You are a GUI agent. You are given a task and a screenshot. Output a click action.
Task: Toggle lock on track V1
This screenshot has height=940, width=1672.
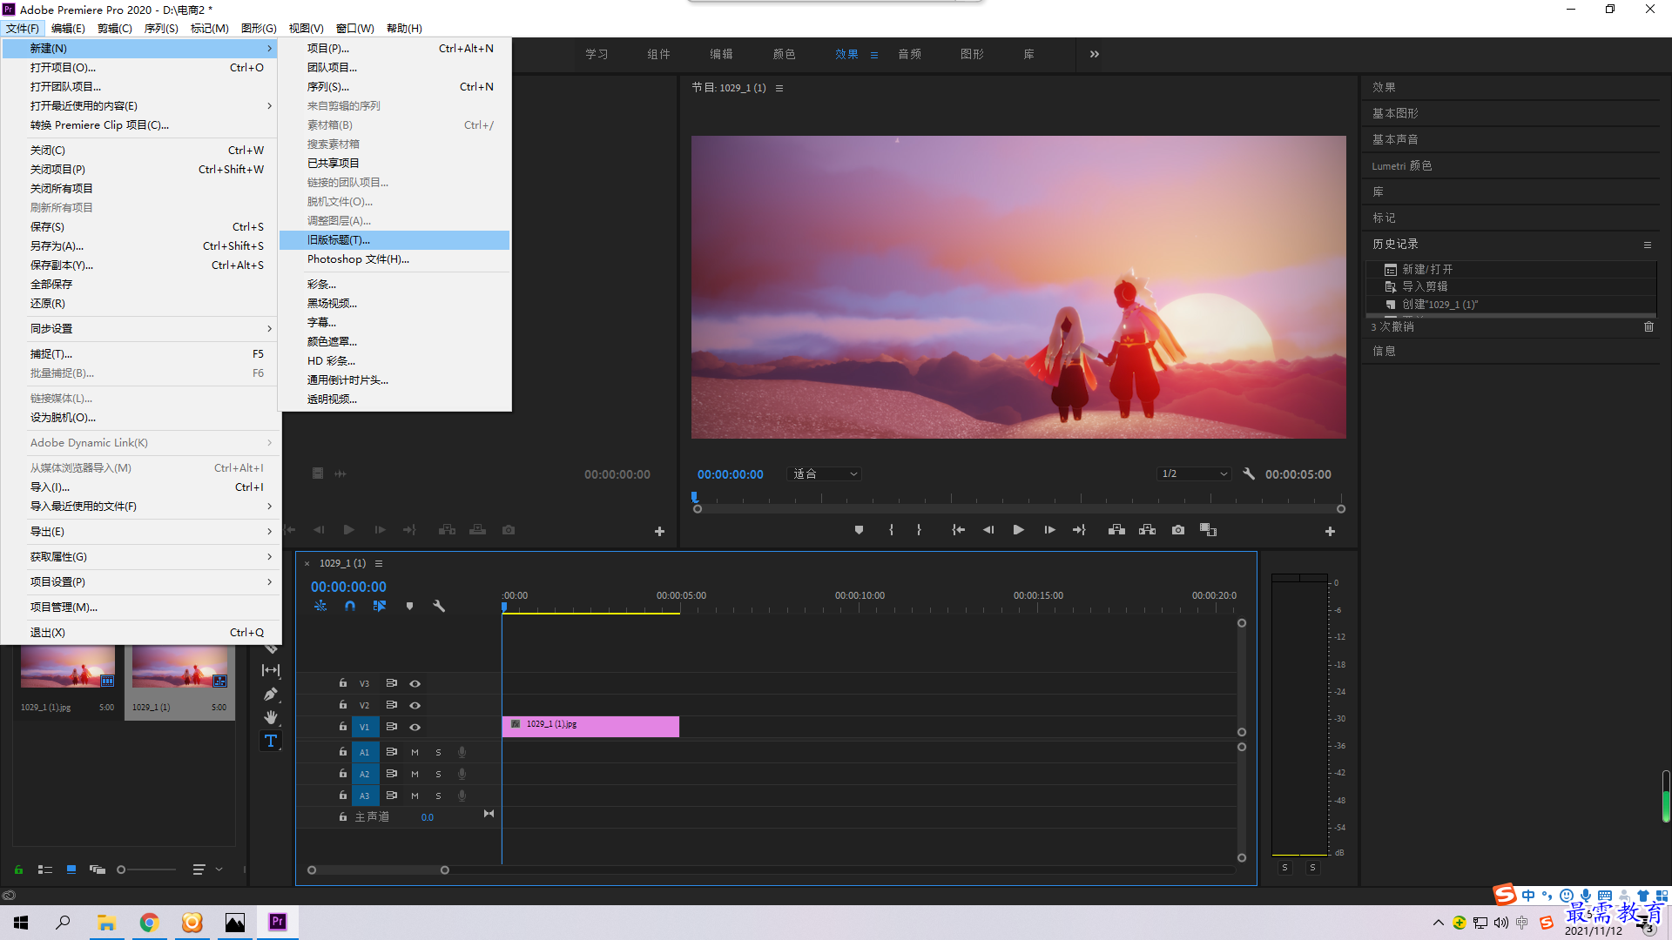pyautogui.click(x=343, y=727)
